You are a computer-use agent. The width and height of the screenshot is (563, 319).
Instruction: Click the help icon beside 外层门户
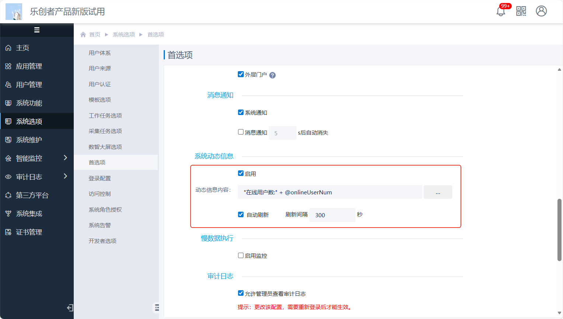(272, 75)
